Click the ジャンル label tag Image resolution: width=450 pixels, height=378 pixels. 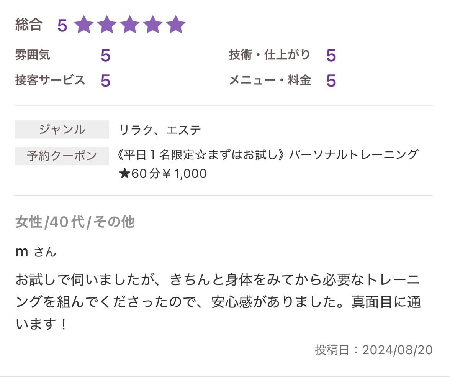(x=62, y=130)
